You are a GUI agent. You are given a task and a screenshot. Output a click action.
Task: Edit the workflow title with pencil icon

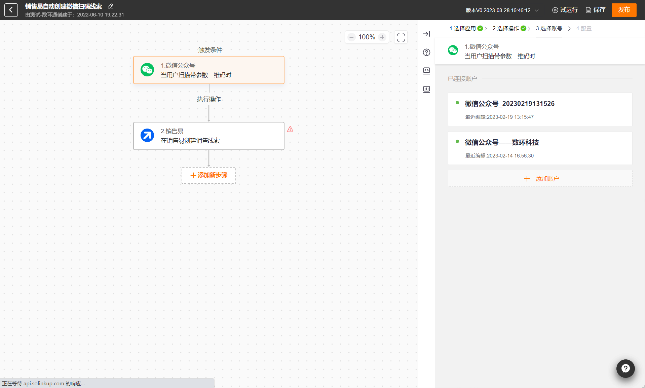[x=110, y=6]
